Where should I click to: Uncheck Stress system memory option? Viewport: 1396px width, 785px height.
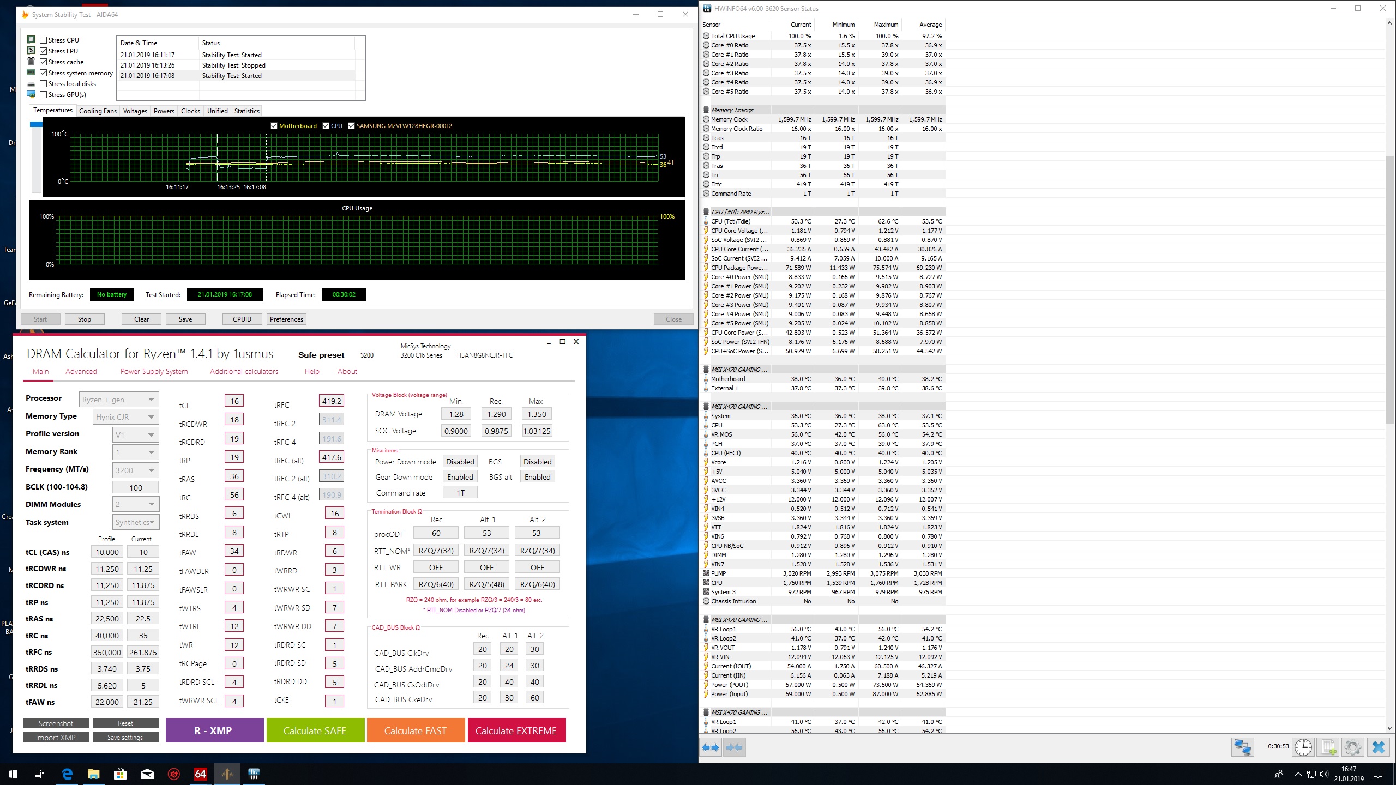pos(44,73)
